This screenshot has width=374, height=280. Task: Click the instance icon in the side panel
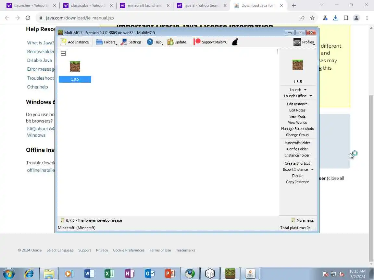click(298, 65)
